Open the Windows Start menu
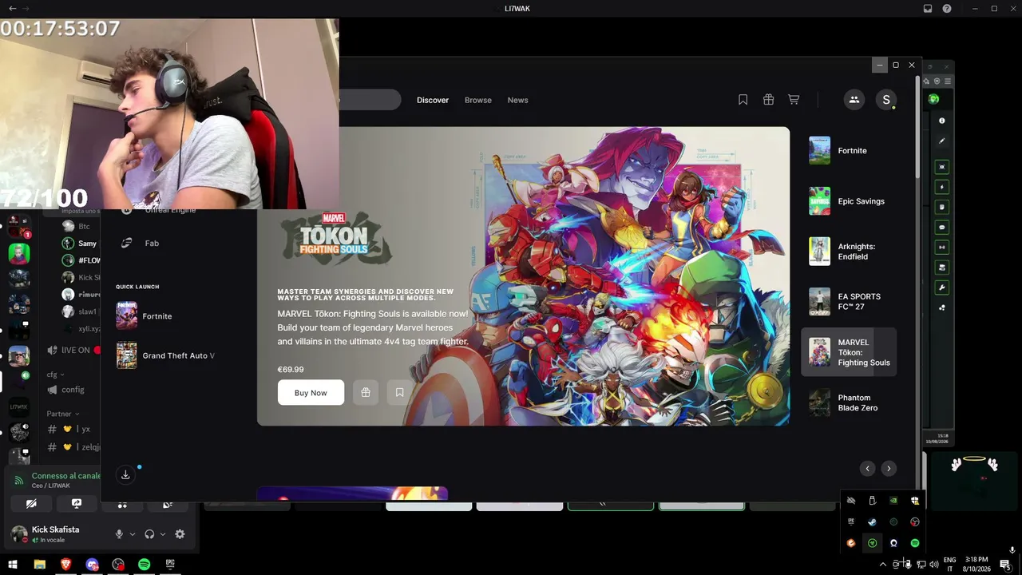 point(14,565)
